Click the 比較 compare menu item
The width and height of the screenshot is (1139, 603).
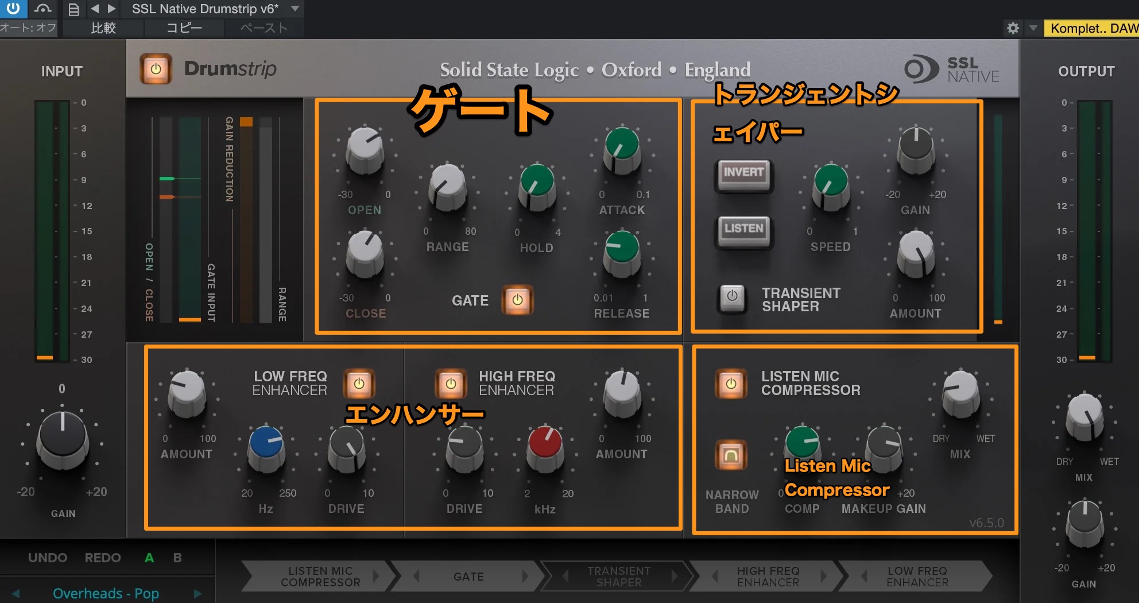pos(103,28)
